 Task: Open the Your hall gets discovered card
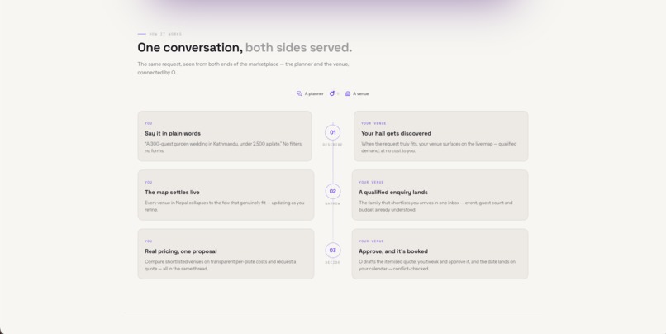click(x=441, y=136)
